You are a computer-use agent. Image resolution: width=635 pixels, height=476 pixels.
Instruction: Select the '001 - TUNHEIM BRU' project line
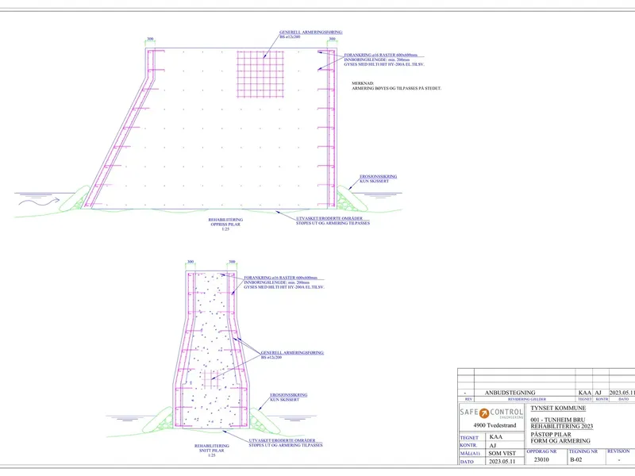point(558,420)
